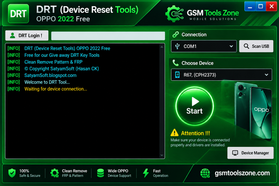The height and width of the screenshot is (186, 279).
Task: Select log line 'Free for our Give away DRT Key Tools'
Action: (62, 55)
